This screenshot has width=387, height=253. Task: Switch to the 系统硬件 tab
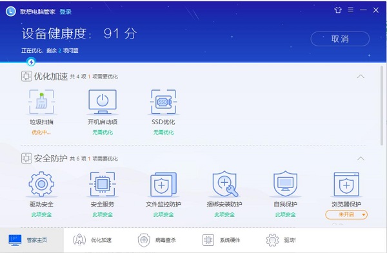pos(221,240)
